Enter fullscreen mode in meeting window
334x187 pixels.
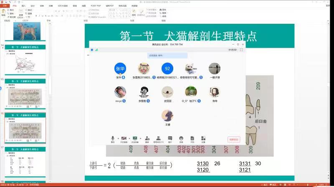241,50
